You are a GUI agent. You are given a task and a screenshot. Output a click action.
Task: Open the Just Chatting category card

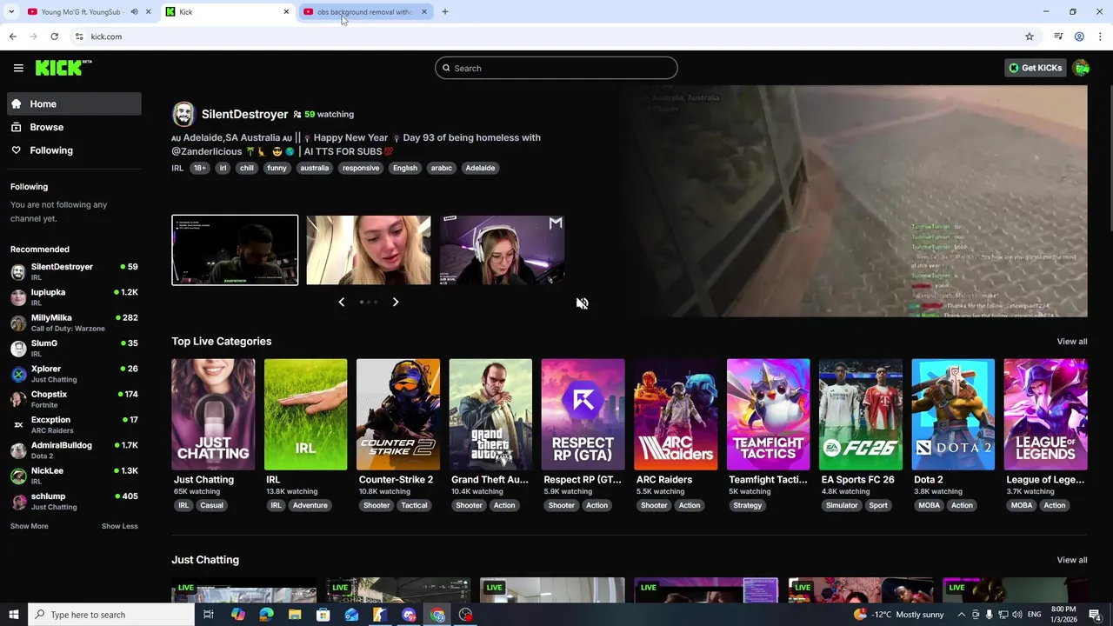click(x=213, y=415)
